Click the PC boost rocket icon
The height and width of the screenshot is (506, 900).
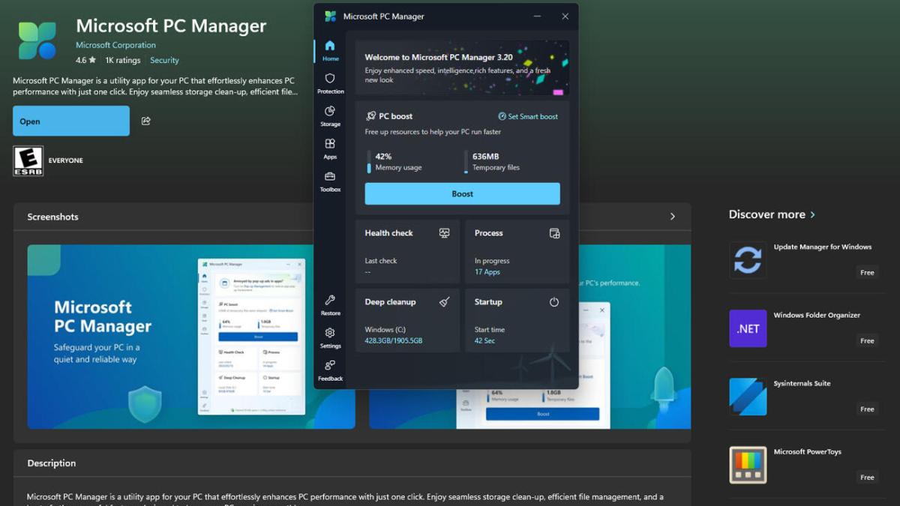370,116
